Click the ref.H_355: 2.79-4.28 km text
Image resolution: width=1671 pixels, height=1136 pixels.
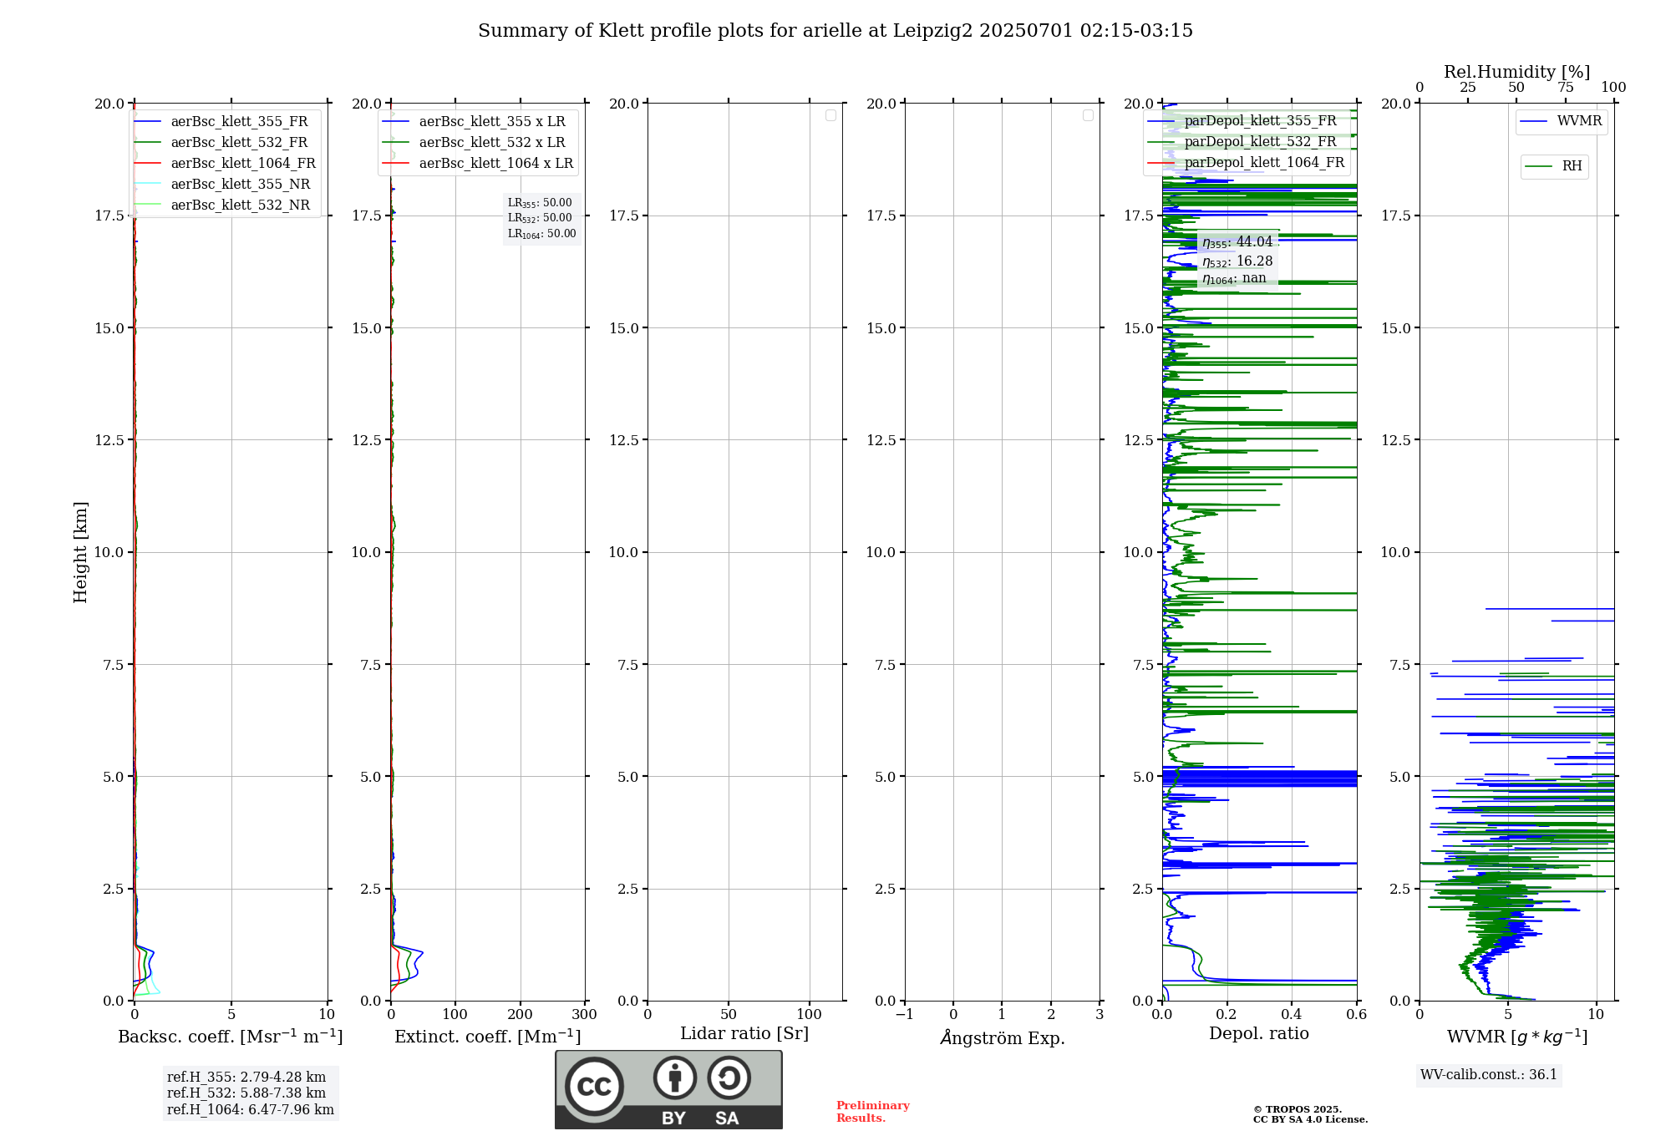pos(246,1078)
